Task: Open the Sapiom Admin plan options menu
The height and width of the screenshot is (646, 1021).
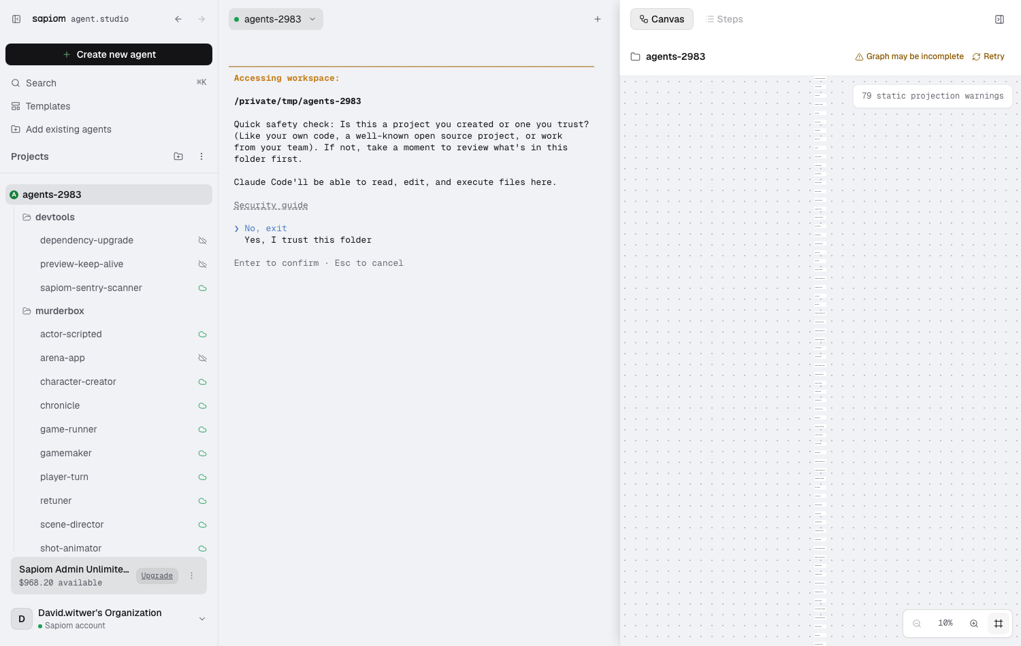Action: pyautogui.click(x=192, y=576)
